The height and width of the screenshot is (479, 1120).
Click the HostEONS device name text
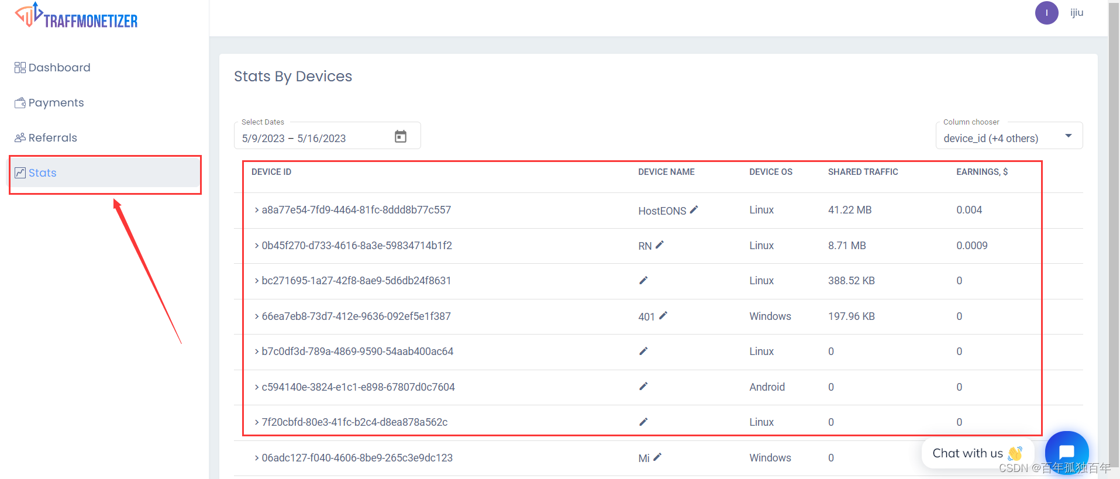click(662, 211)
